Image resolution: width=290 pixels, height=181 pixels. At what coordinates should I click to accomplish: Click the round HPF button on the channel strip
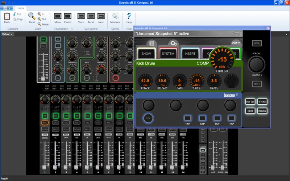coord(58,78)
